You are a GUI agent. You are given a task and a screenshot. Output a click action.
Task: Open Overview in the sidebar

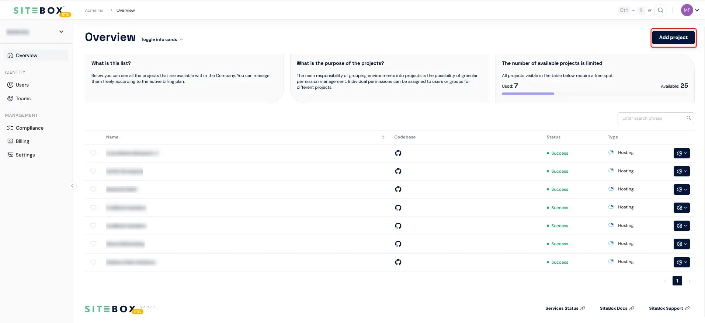[x=36, y=55]
